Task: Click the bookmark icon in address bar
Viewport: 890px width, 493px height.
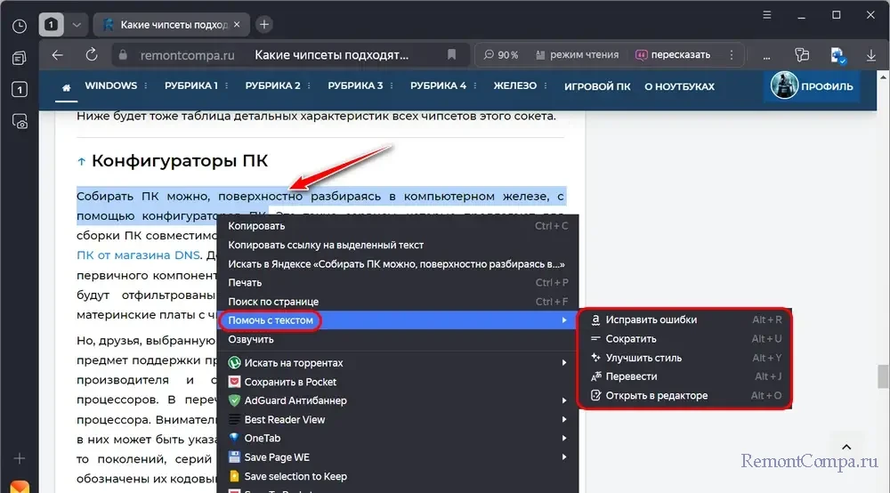Action: (452, 54)
